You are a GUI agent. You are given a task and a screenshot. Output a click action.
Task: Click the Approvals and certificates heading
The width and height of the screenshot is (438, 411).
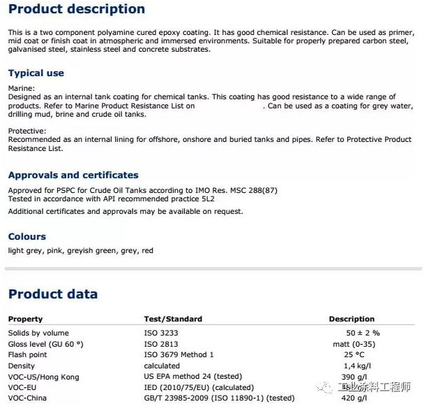click(73, 175)
